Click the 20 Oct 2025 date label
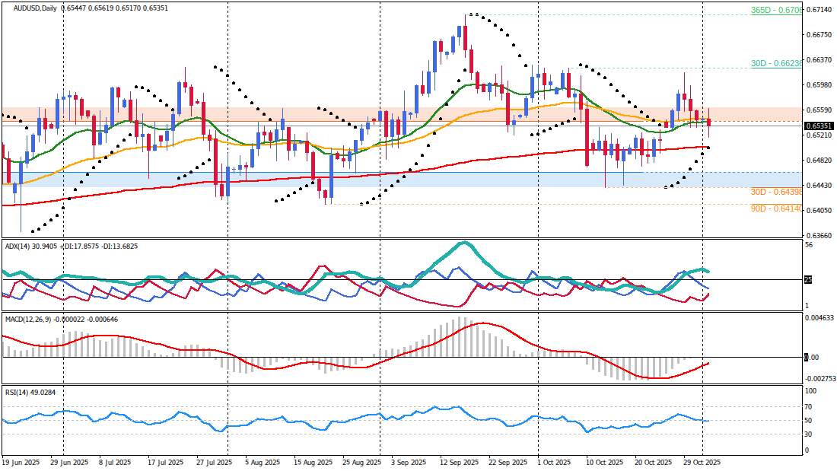 coord(654,463)
